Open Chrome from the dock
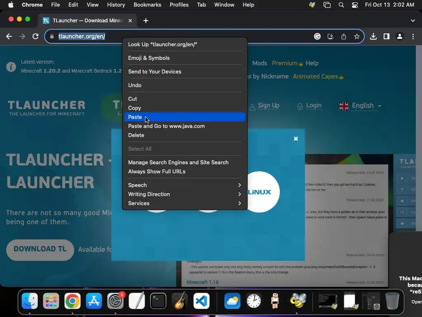Viewport: 422px width, 317px height. (x=73, y=300)
